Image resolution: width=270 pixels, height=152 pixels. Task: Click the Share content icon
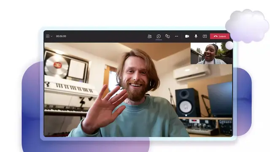pyautogui.click(x=205, y=36)
